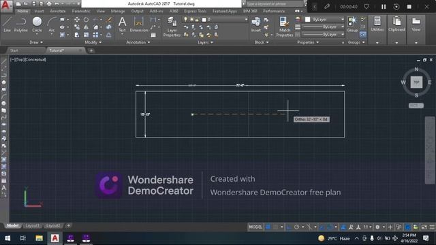Click the TOP face of ViewCube
Viewport: 436px width, 245px height.
416,82
